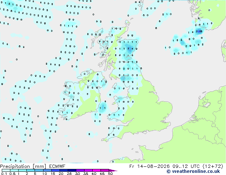Screen dimensions: 226x175
Task: Click the '[mm]' unit label
Action: pyautogui.click(x=39, y=166)
